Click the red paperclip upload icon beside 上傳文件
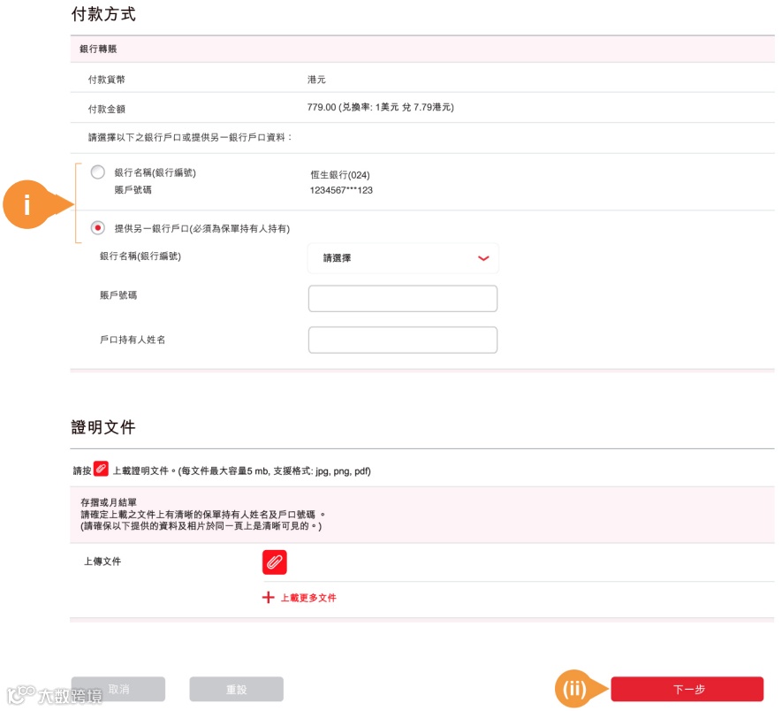 pyautogui.click(x=275, y=562)
